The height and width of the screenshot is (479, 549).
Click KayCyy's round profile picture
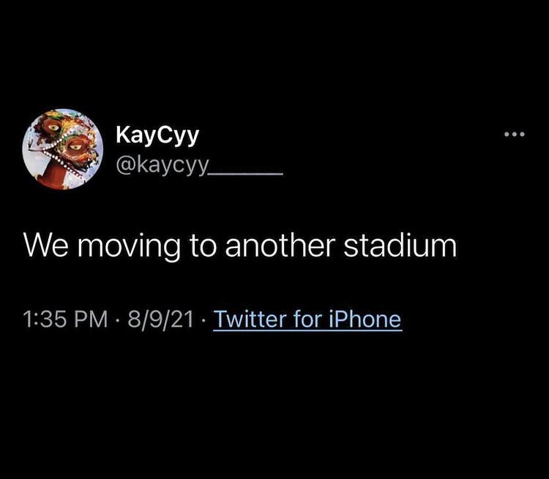[63, 148]
